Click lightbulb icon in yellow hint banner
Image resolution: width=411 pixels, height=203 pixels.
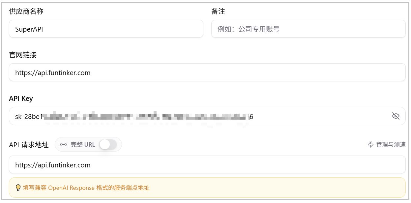tap(18, 188)
